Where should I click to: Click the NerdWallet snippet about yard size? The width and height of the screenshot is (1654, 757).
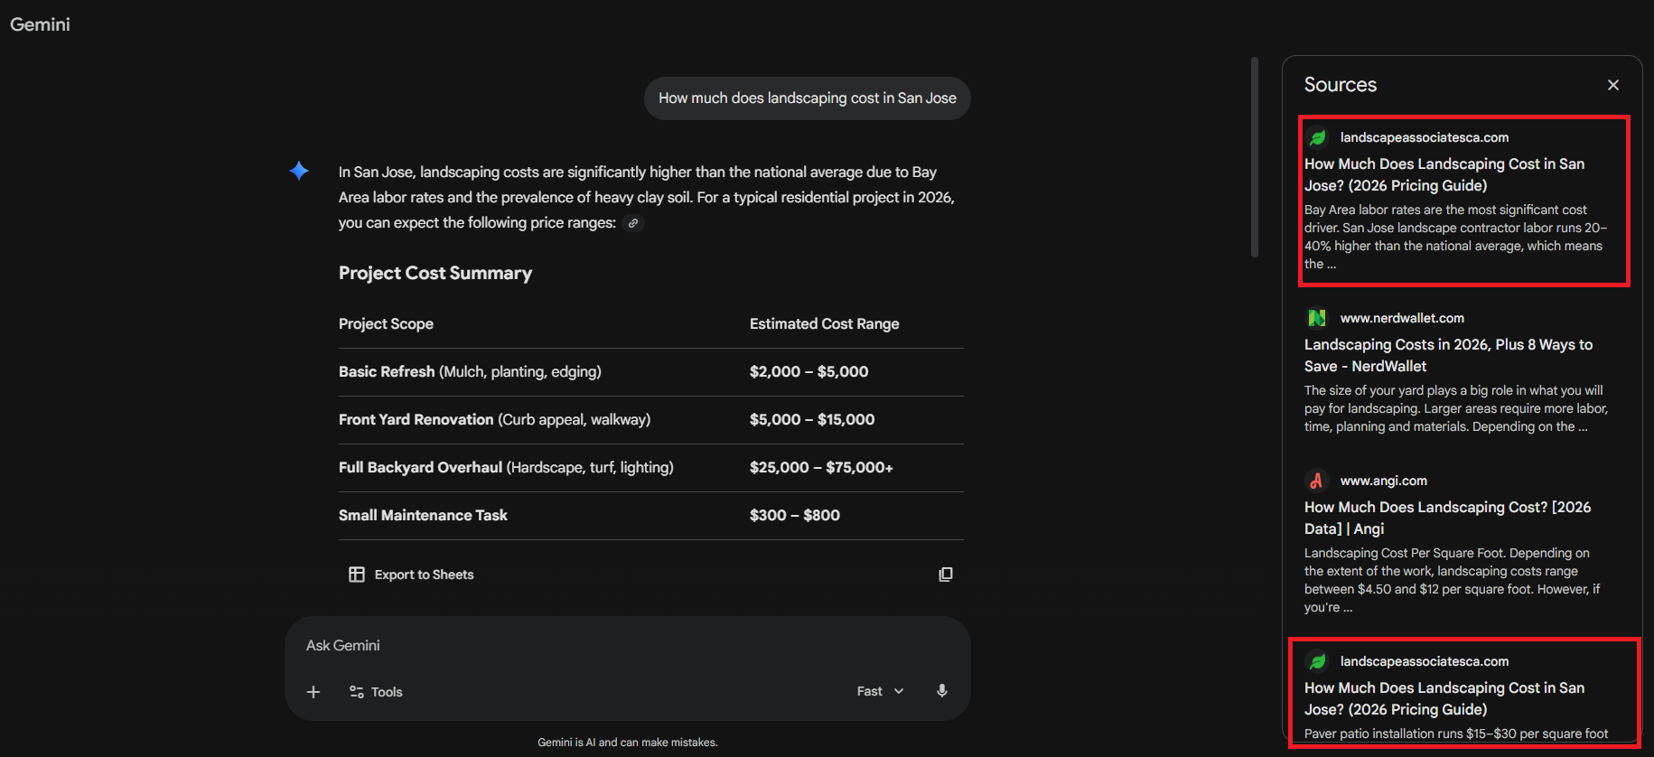pos(1456,408)
